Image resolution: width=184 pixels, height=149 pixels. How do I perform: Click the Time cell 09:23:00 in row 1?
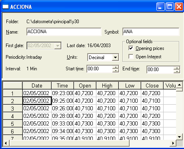62,93
